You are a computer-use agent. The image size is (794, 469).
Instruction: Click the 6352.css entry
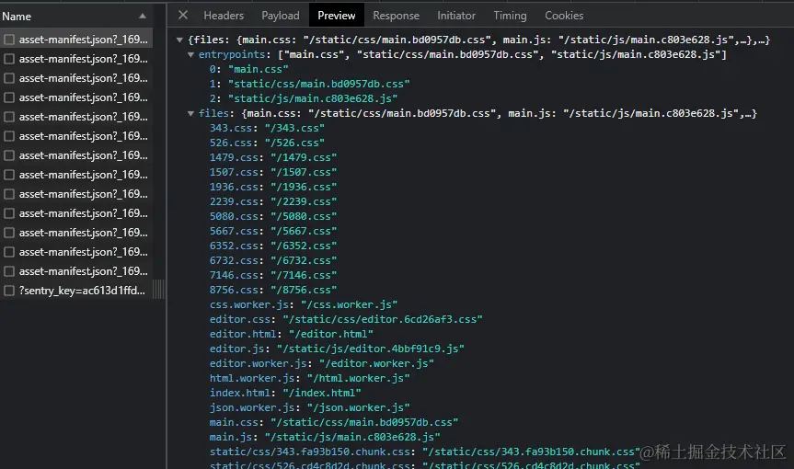273,246
